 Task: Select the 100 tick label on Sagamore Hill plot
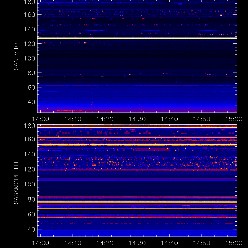[x=29, y=184]
